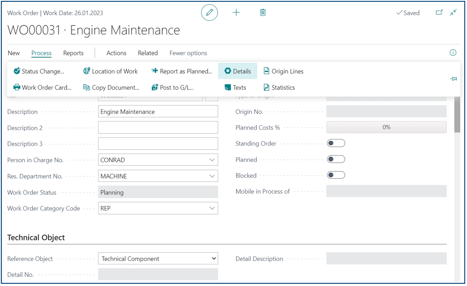Click the WO00031 · Engine Maintenance title
This screenshot has height=286, width=467.
94,30
